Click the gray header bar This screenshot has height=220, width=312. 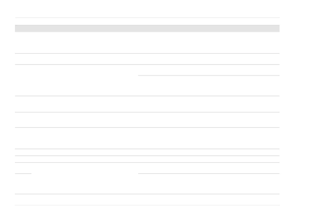point(147,28)
